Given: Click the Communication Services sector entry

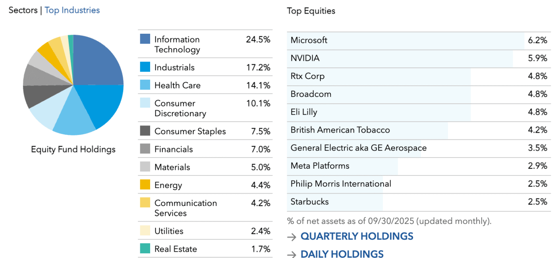Looking at the screenshot, I should pos(185,208).
